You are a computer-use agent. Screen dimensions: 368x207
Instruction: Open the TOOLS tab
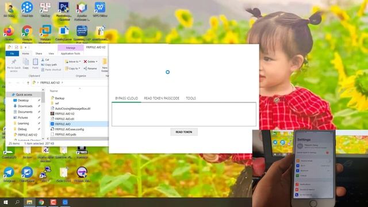[190, 98]
